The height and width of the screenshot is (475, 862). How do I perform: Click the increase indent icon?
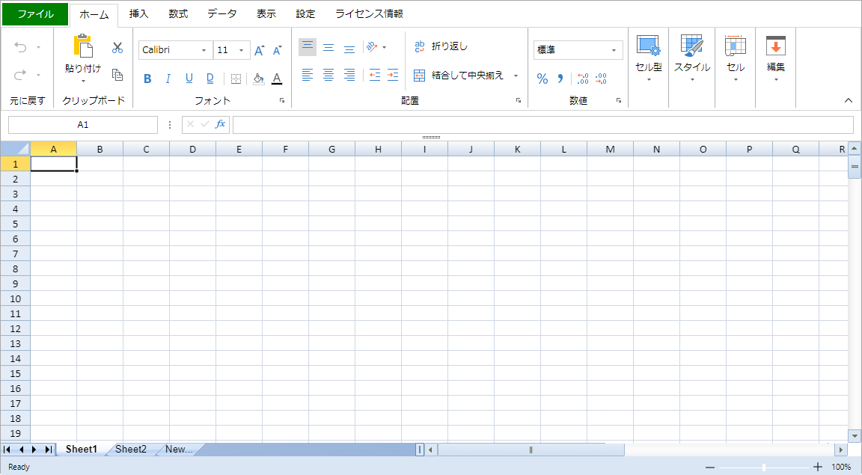coord(393,75)
